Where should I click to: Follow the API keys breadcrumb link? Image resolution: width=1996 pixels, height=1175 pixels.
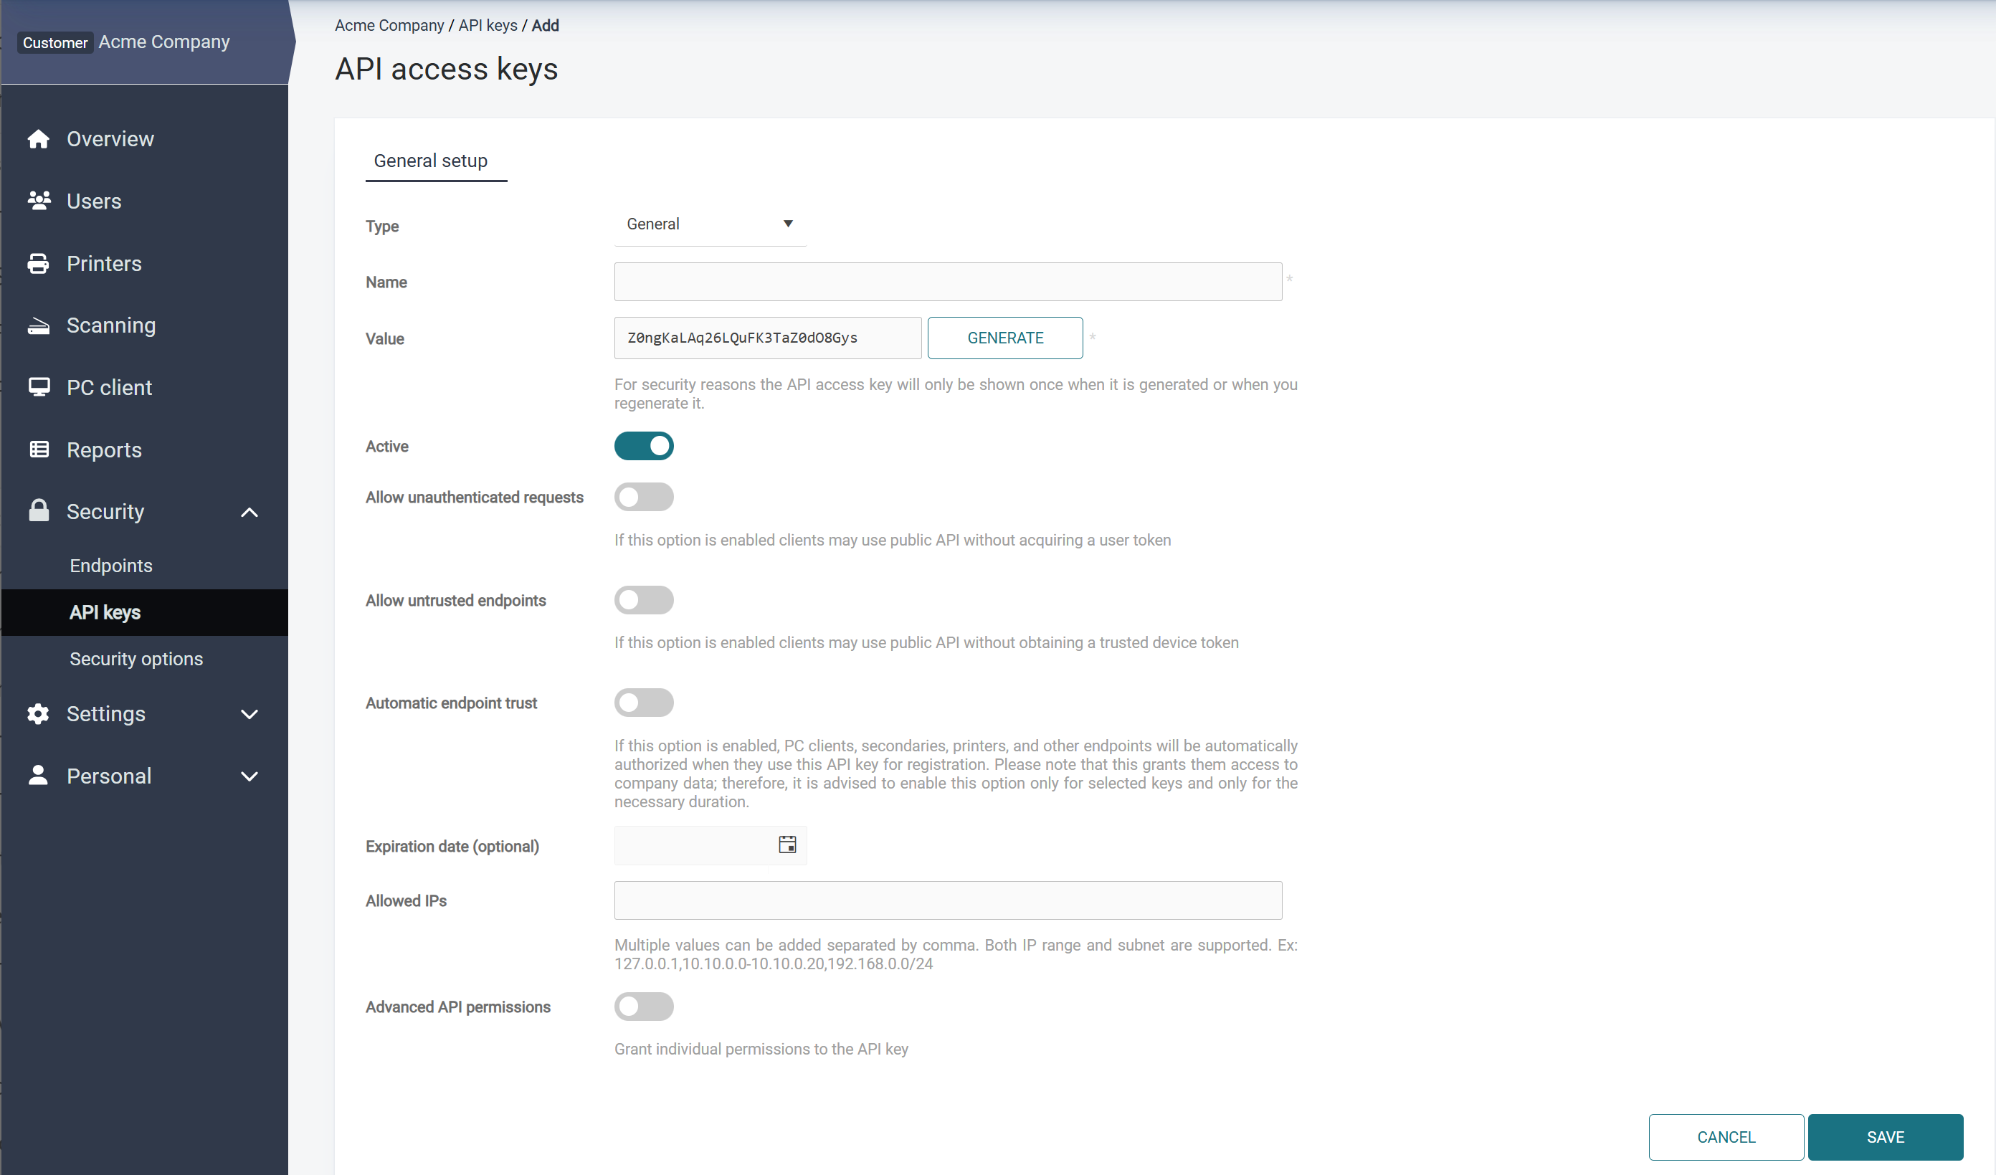pyautogui.click(x=487, y=24)
